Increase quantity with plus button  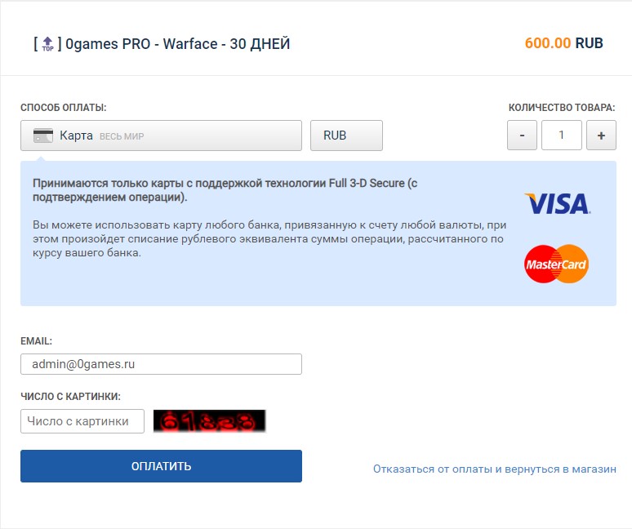point(601,136)
